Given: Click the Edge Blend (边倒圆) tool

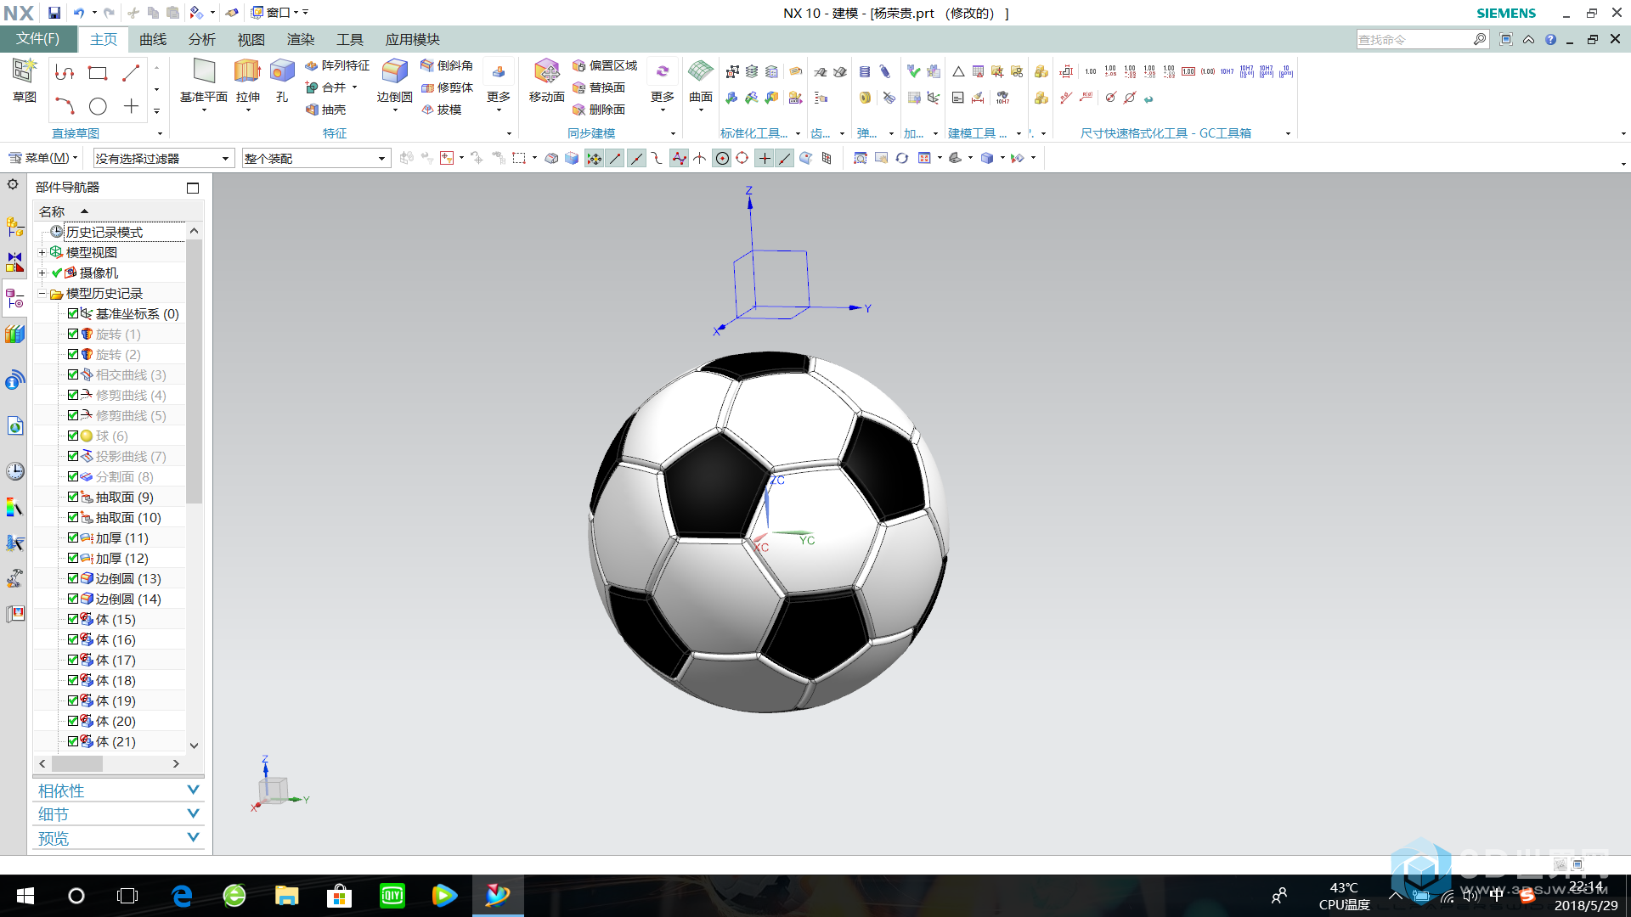Looking at the screenshot, I should coord(394,81).
